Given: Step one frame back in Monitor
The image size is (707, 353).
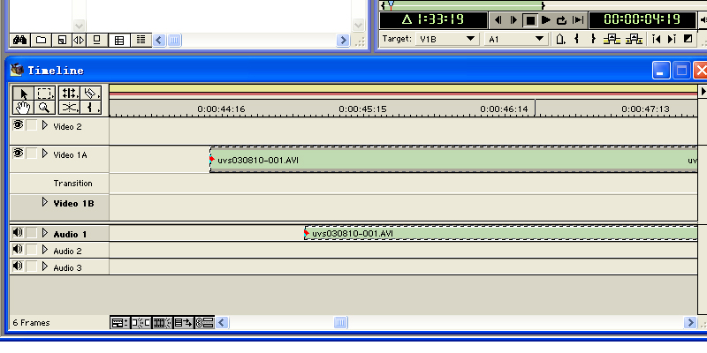Looking at the screenshot, I should [498, 19].
